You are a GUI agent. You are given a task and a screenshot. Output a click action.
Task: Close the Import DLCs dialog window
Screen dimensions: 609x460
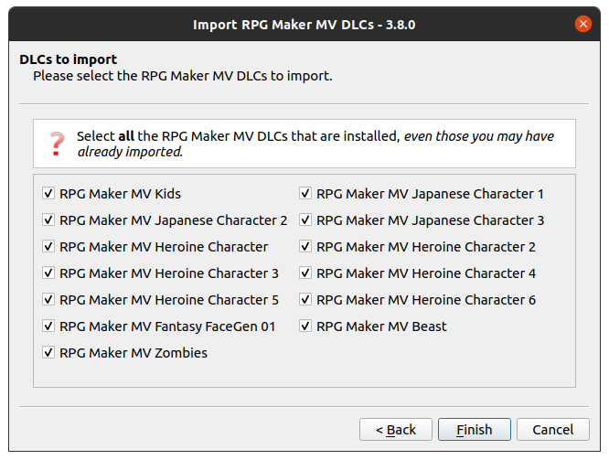pos(583,24)
